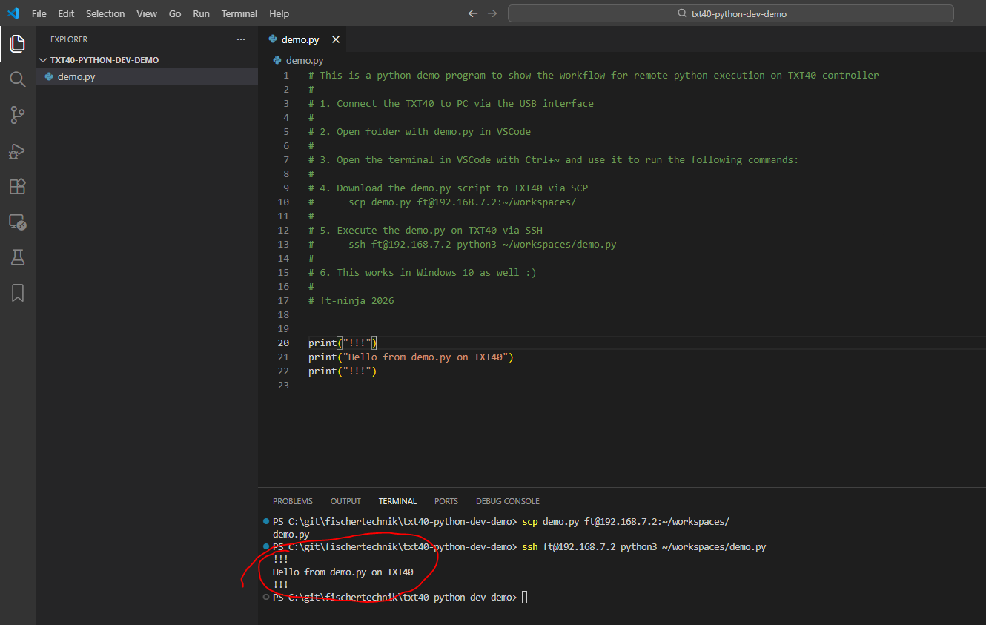The image size is (986, 625).
Task: Switch to the Debug Console tab
Action: [507, 501]
